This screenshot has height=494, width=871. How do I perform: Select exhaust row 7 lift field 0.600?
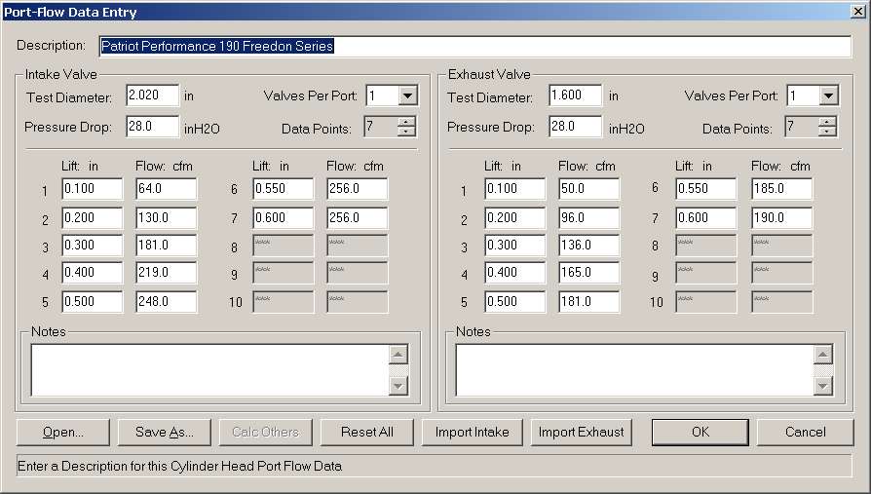coord(706,218)
